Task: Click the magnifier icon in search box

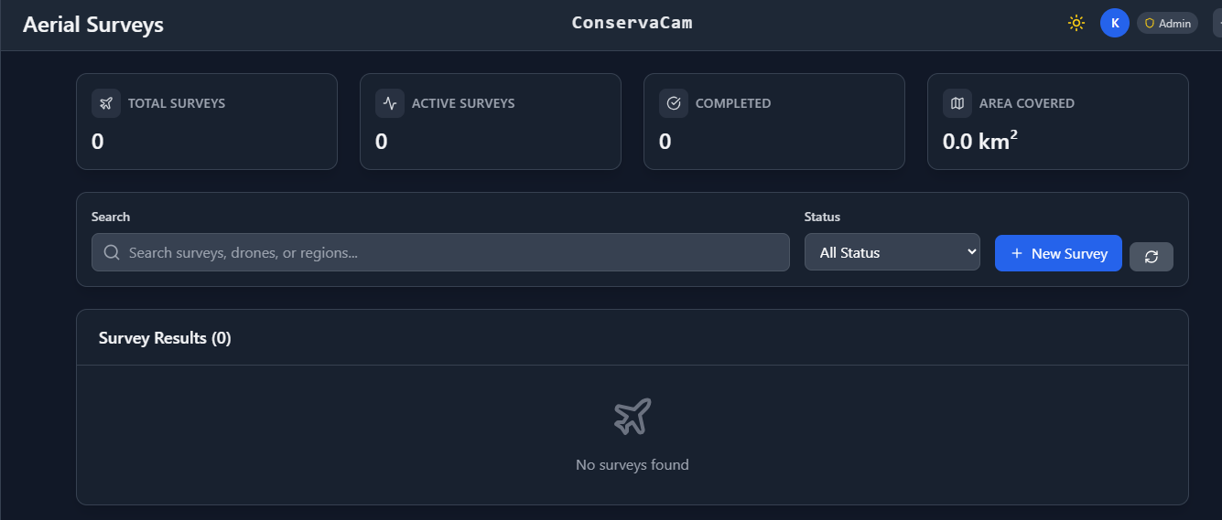Action: point(112,252)
